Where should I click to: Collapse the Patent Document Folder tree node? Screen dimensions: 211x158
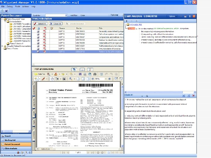[x=2, y=19]
